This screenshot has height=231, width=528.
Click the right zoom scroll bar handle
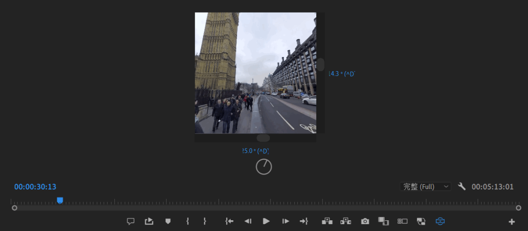519,208
